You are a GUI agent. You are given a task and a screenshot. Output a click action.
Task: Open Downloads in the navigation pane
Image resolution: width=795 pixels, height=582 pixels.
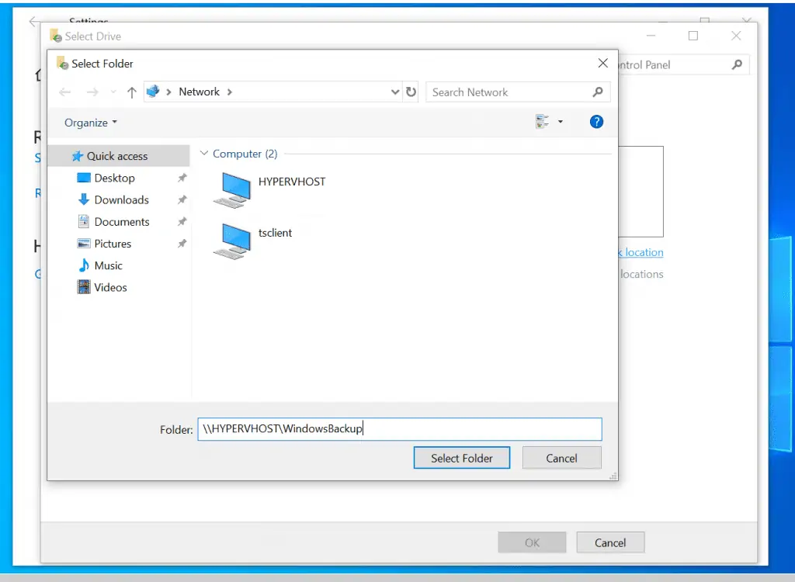click(121, 200)
